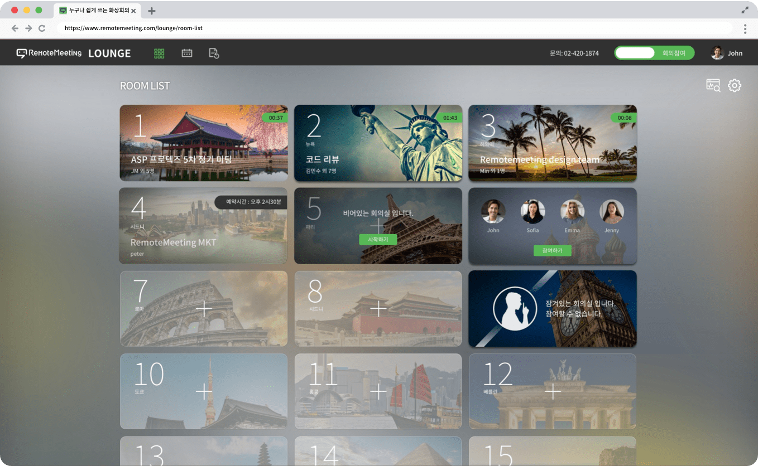Viewport: 758px width, 466px height.
Task: Reload the page with refresh icon
Action: tap(42, 28)
